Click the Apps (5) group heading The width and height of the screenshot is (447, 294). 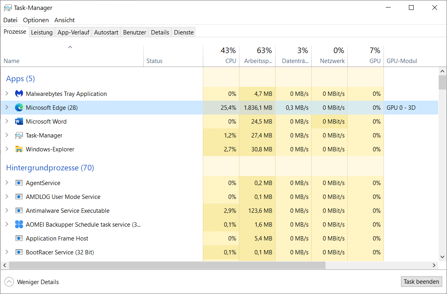(x=21, y=78)
